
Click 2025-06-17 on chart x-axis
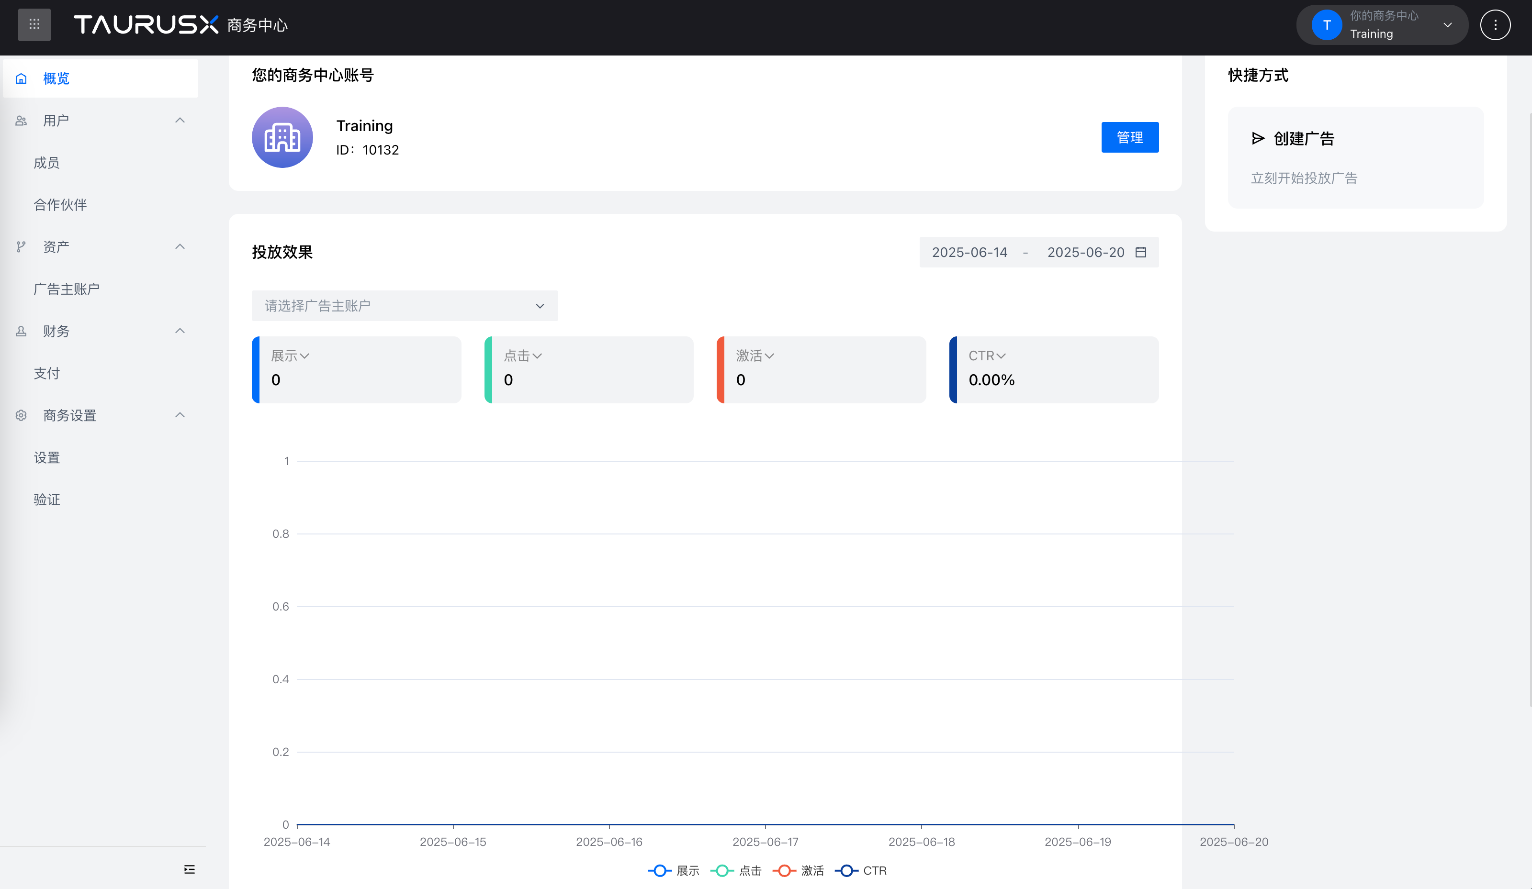[x=765, y=842]
